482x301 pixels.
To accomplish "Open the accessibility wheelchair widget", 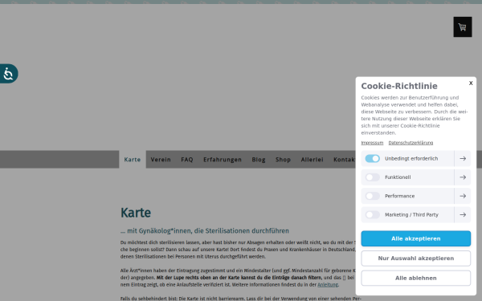I will click(x=9, y=74).
